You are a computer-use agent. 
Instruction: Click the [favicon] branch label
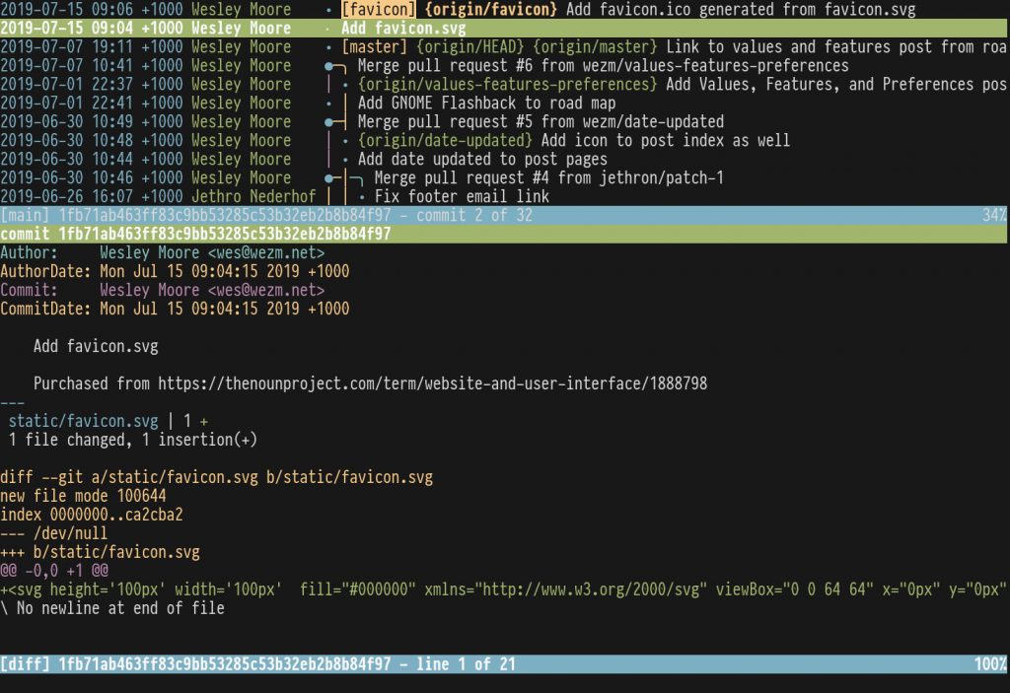pyautogui.click(x=379, y=10)
